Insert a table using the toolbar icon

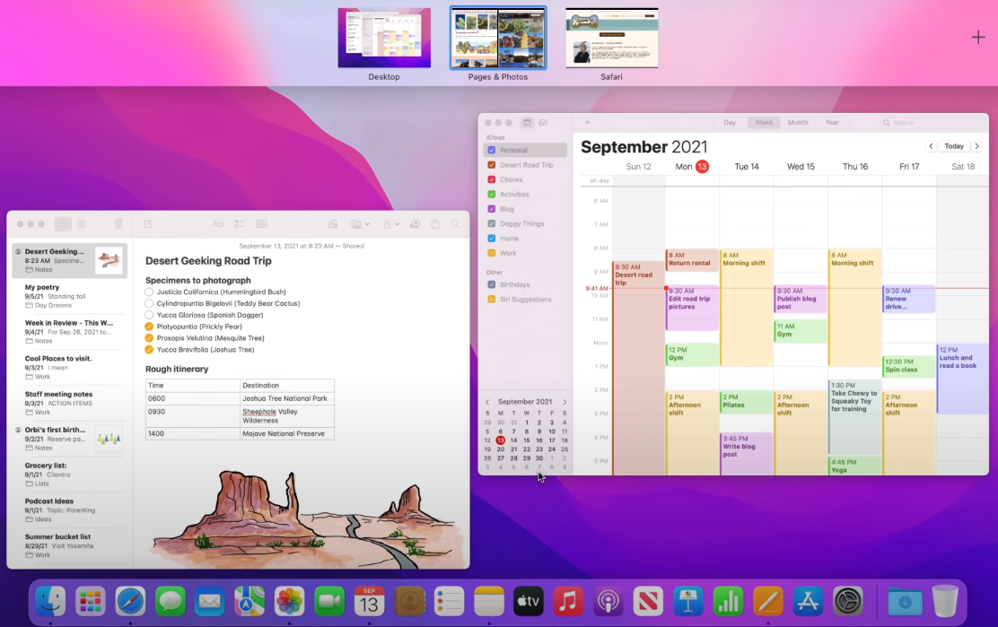(x=261, y=224)
